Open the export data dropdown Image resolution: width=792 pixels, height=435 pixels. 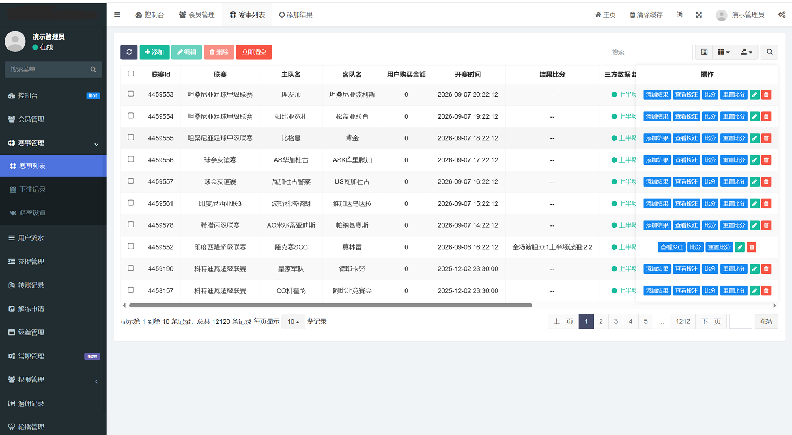[x=747, y=52]
